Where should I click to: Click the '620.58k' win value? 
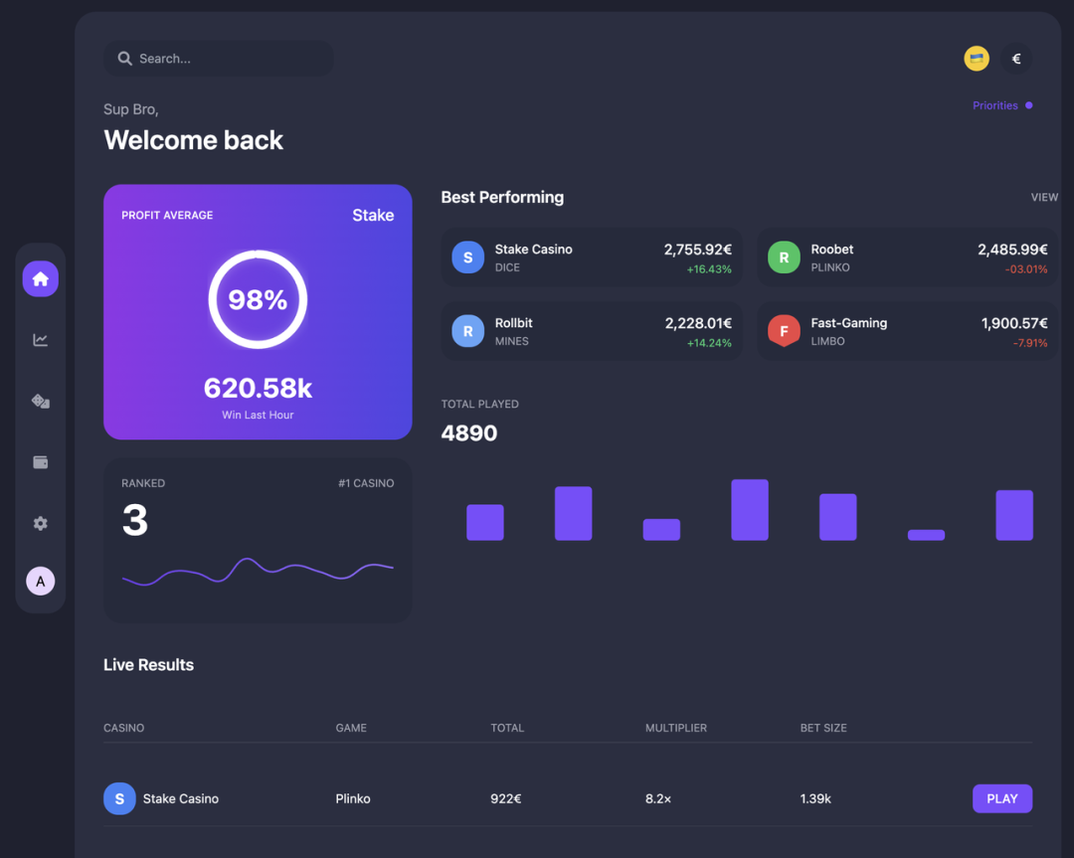click(258, 389)
